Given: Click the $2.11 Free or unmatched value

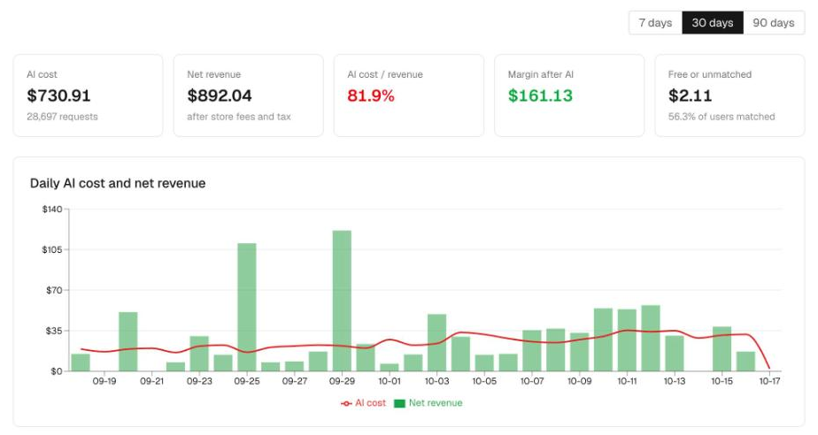Looking at the screenshot, I should (690, 95).
